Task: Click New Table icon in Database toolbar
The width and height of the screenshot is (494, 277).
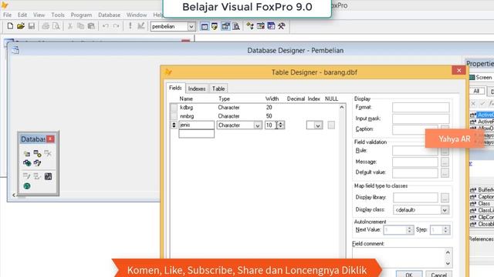Action: [x=27, y=154]
